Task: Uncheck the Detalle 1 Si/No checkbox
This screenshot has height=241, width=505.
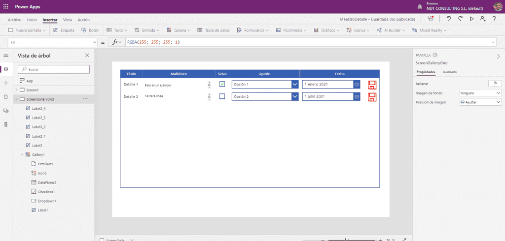Action: coord(222,84)
